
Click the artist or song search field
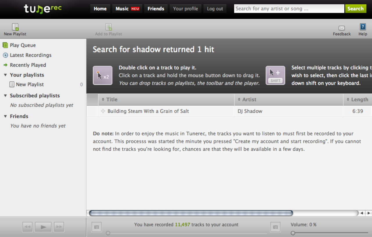click(289, 9)
